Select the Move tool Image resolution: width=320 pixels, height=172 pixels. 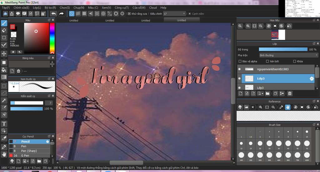pyautogui.click(x=4, y=54)
